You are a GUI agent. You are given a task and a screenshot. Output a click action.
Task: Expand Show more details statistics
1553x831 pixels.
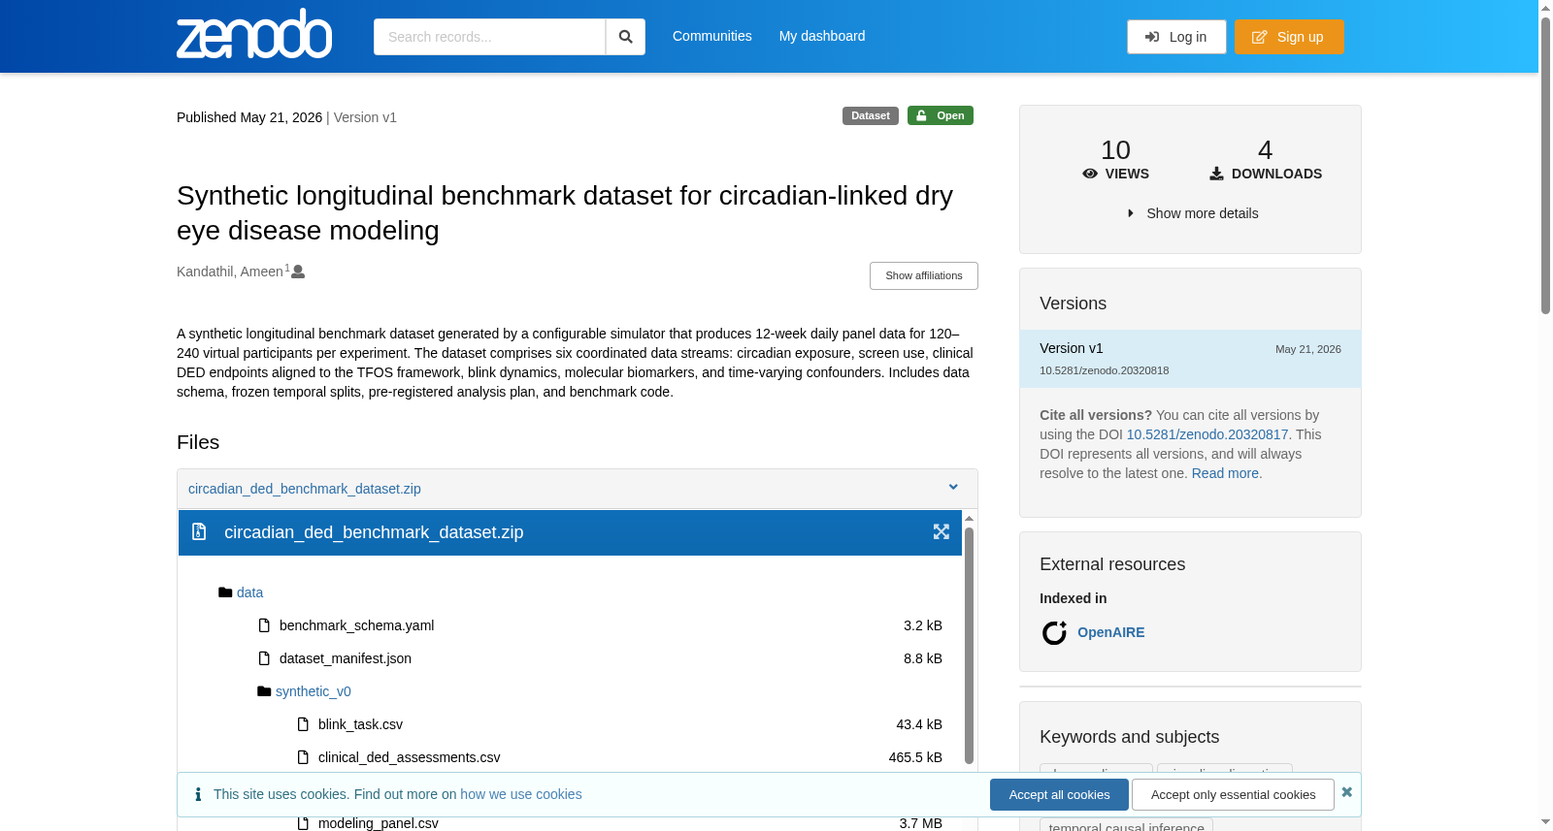tap(1192, 213)
